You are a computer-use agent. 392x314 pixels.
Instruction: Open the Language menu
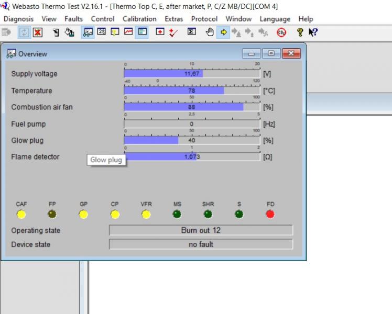pos(275,19)
